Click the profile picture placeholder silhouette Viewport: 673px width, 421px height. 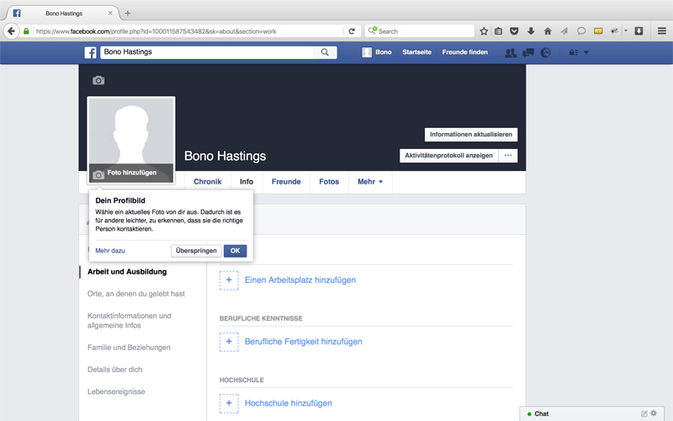pos(131,131)
